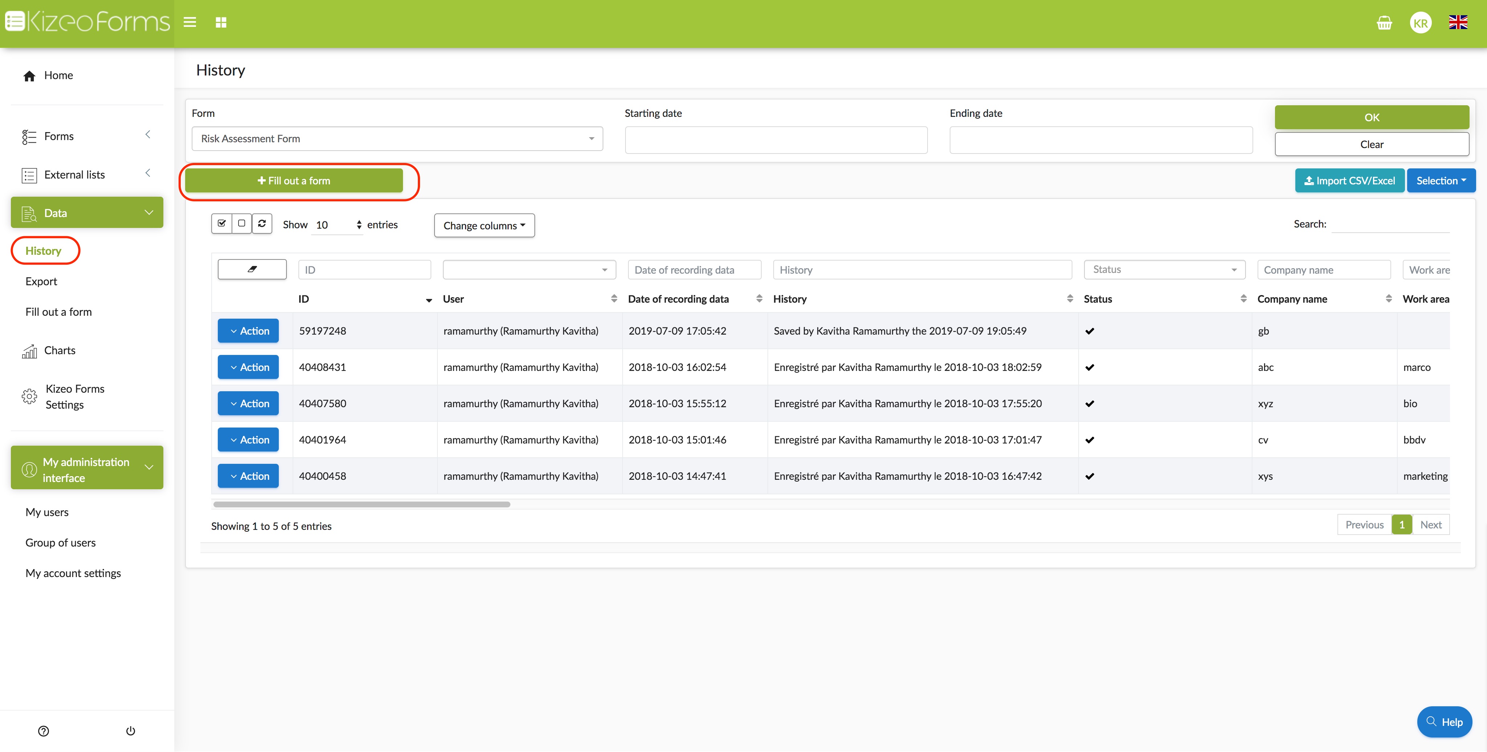Viewport: 1487px width, 752px height.
Task: Change language via UK flag icon
Action: click(x=1458, y=23)
